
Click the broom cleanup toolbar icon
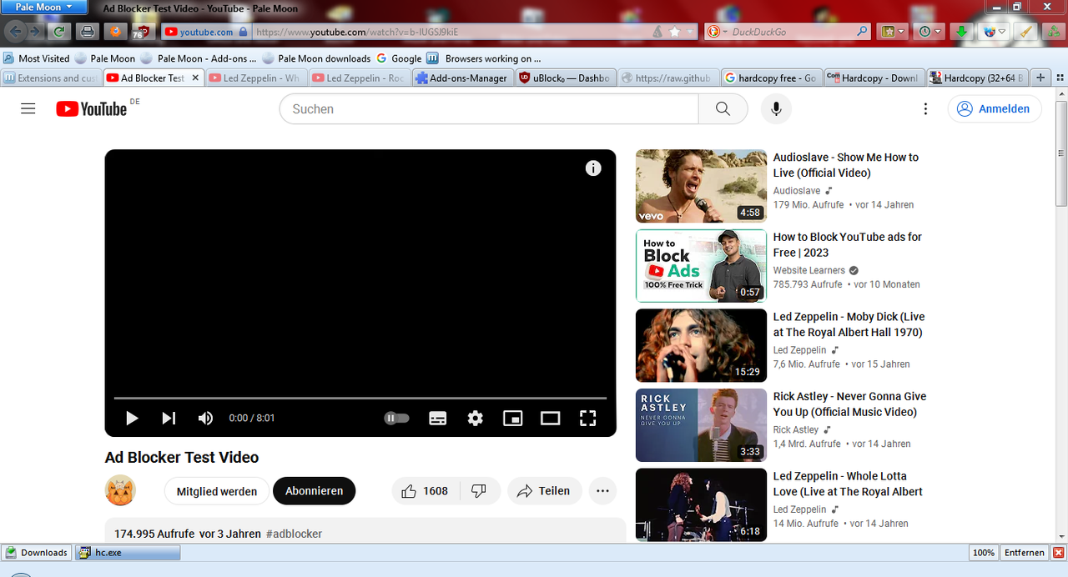(1027, 32)
